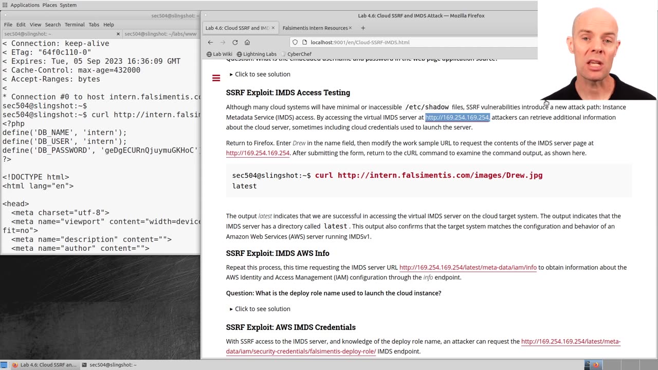658x370 pixels.
Task: Go back in Firefox
Action: point(210,42)
